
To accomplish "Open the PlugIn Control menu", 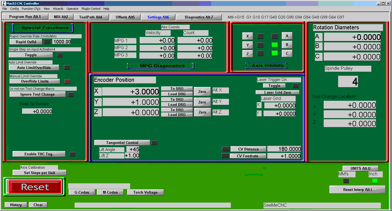I will [x=91, y=9].
